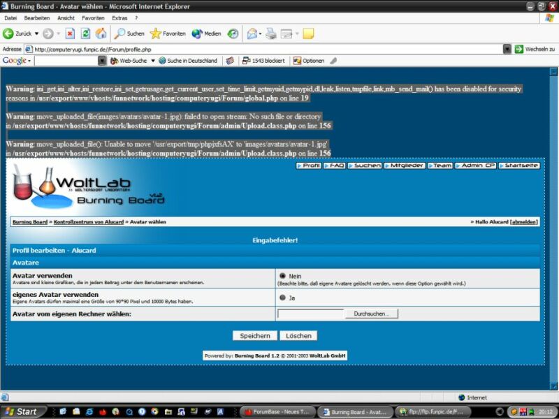Click Suche in Deutschland button
559x419 pixels.
coord(188,61)
